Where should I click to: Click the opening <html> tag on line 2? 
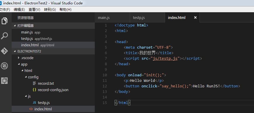(x=121, y=31)
